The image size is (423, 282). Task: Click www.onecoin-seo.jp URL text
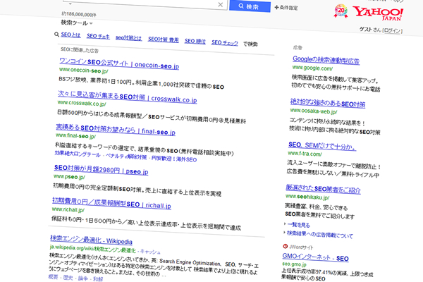(x=84, y=70)
